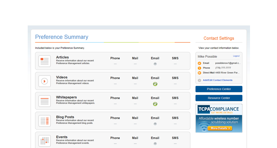Toggle the Videos Mail preference dash
Viewport: 277px width, 148px height.
(135, 84)
